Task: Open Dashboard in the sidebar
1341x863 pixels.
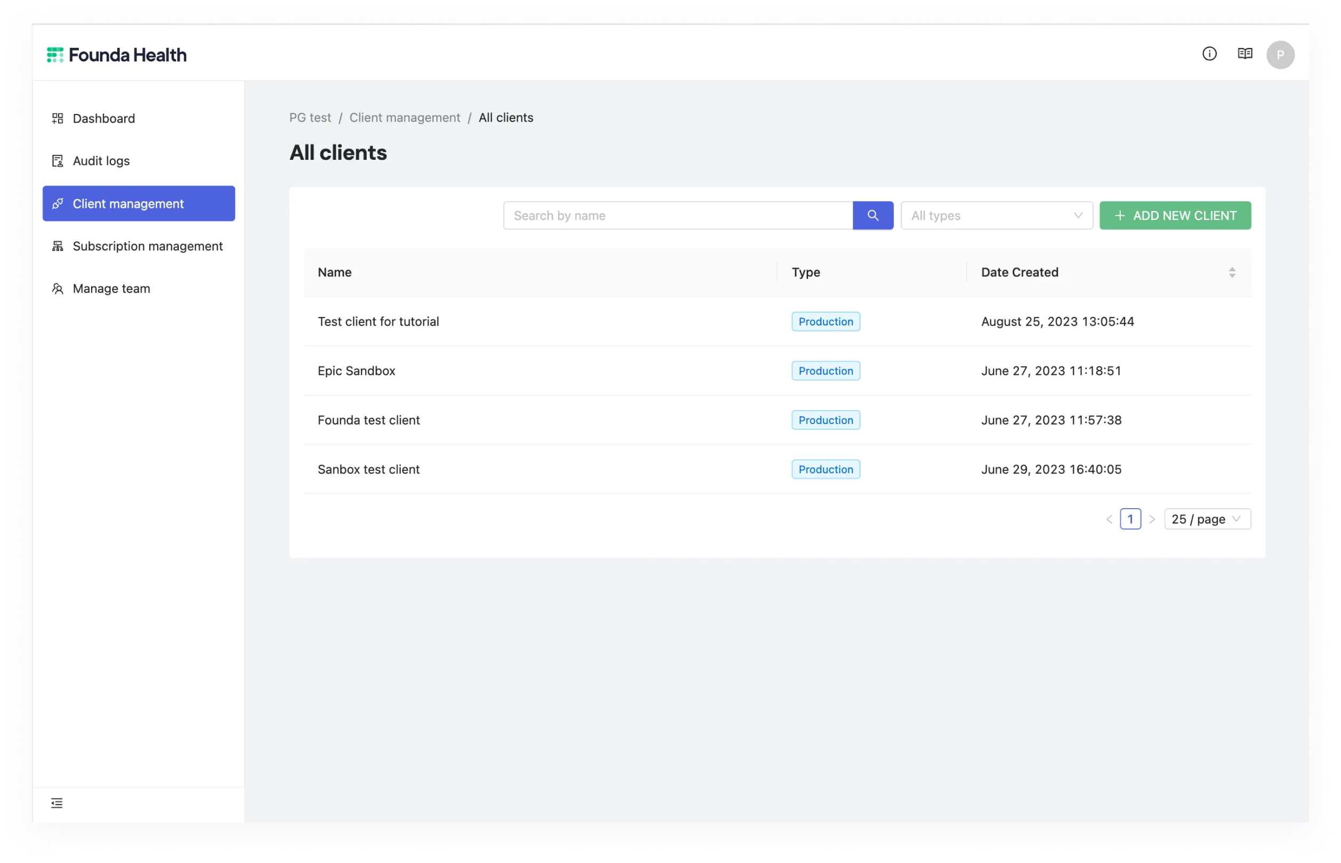Action: pyautogui.click(x=139, y=118)
